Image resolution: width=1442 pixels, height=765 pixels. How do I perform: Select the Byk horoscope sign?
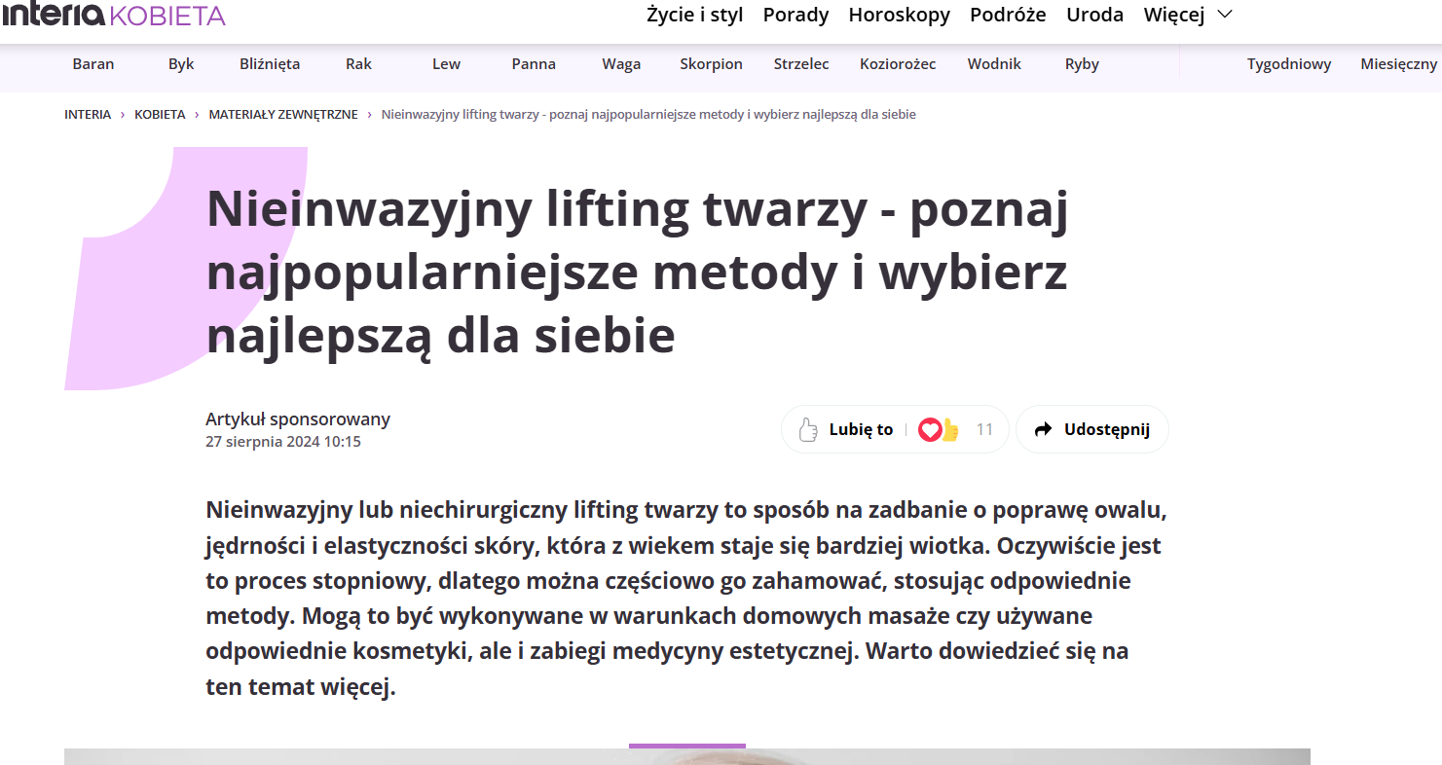(181, 64)
